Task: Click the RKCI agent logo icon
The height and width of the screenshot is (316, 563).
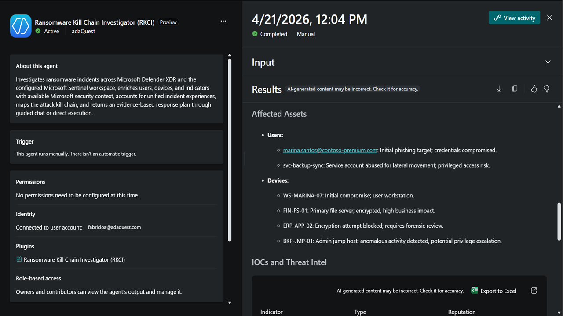Action: click(21, 26)
